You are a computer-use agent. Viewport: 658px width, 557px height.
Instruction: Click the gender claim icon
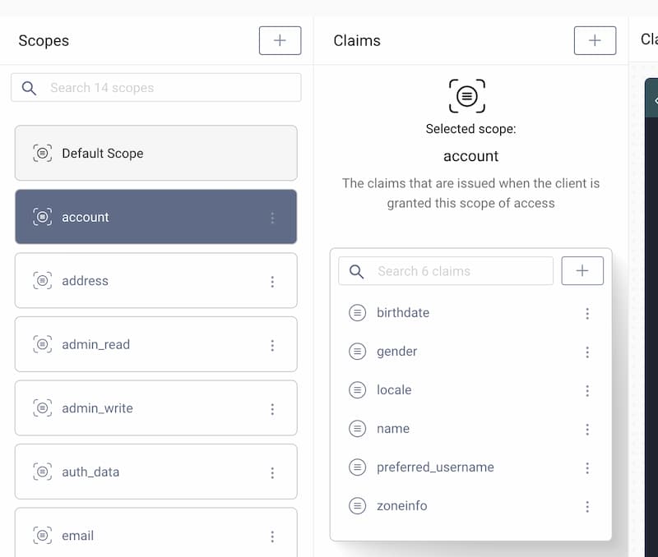(357, 352)
